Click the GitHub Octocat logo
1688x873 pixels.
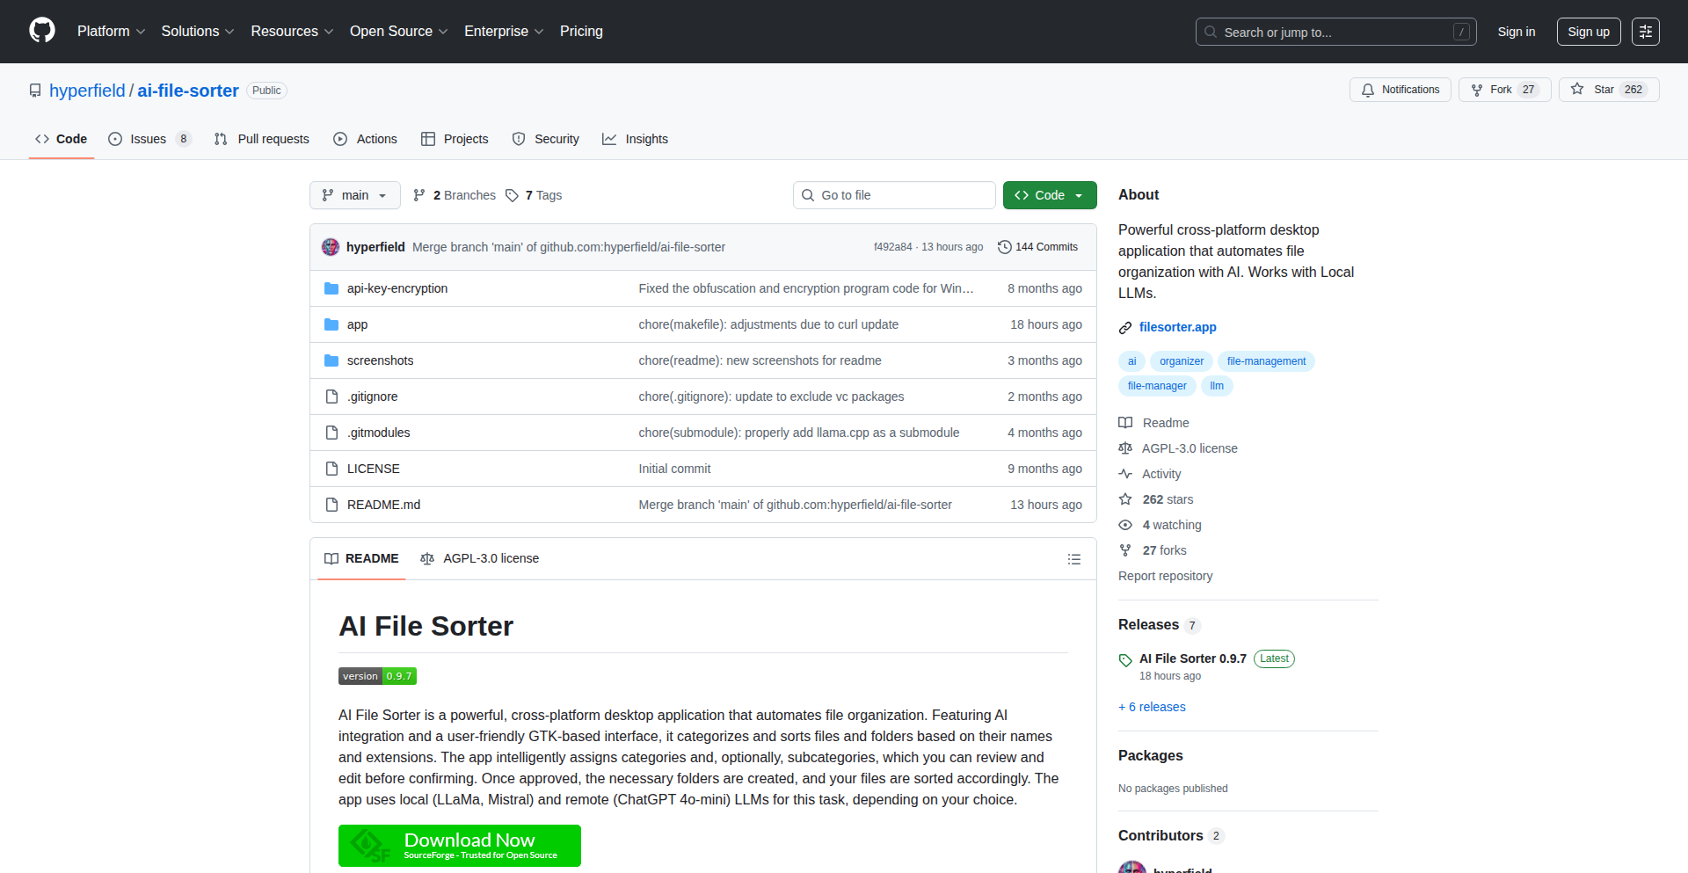(x=42, y=31)
